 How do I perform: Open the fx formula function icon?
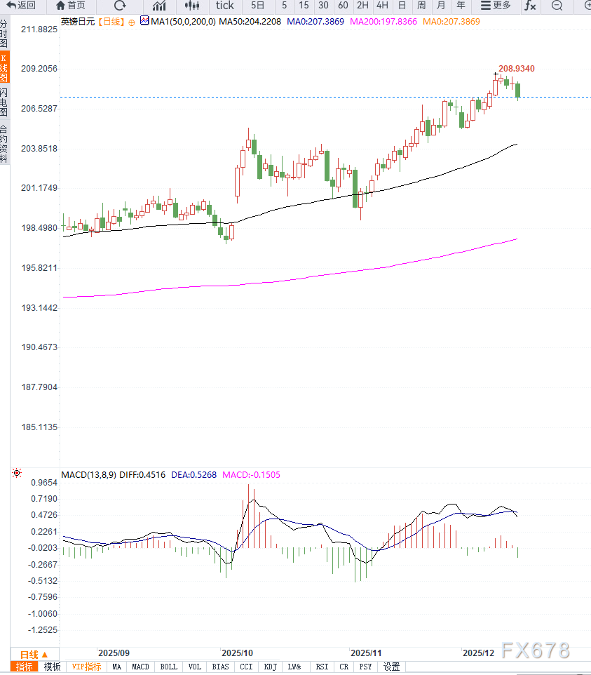(531, 6)
